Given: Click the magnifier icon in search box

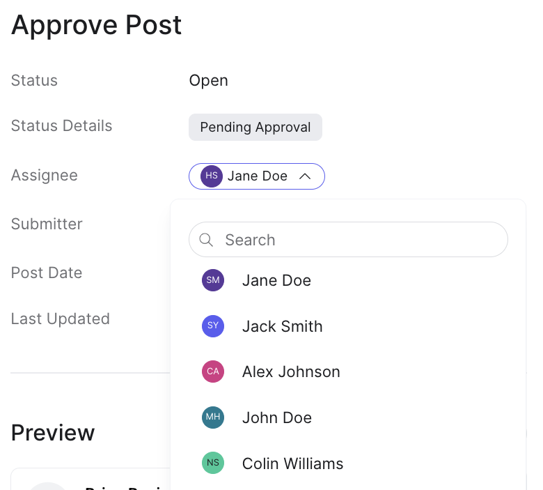Looking at the screenshot, I should 206,240.
